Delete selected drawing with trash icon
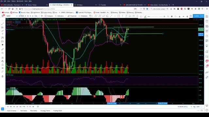 coord(187,17)
